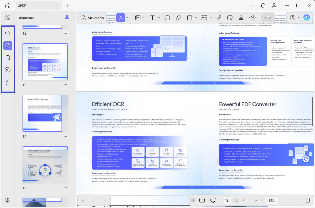Screen dimensions: 315x208
Task: Zoom in with the plus button
Action: pyautogui.click(x=296, y=200)
